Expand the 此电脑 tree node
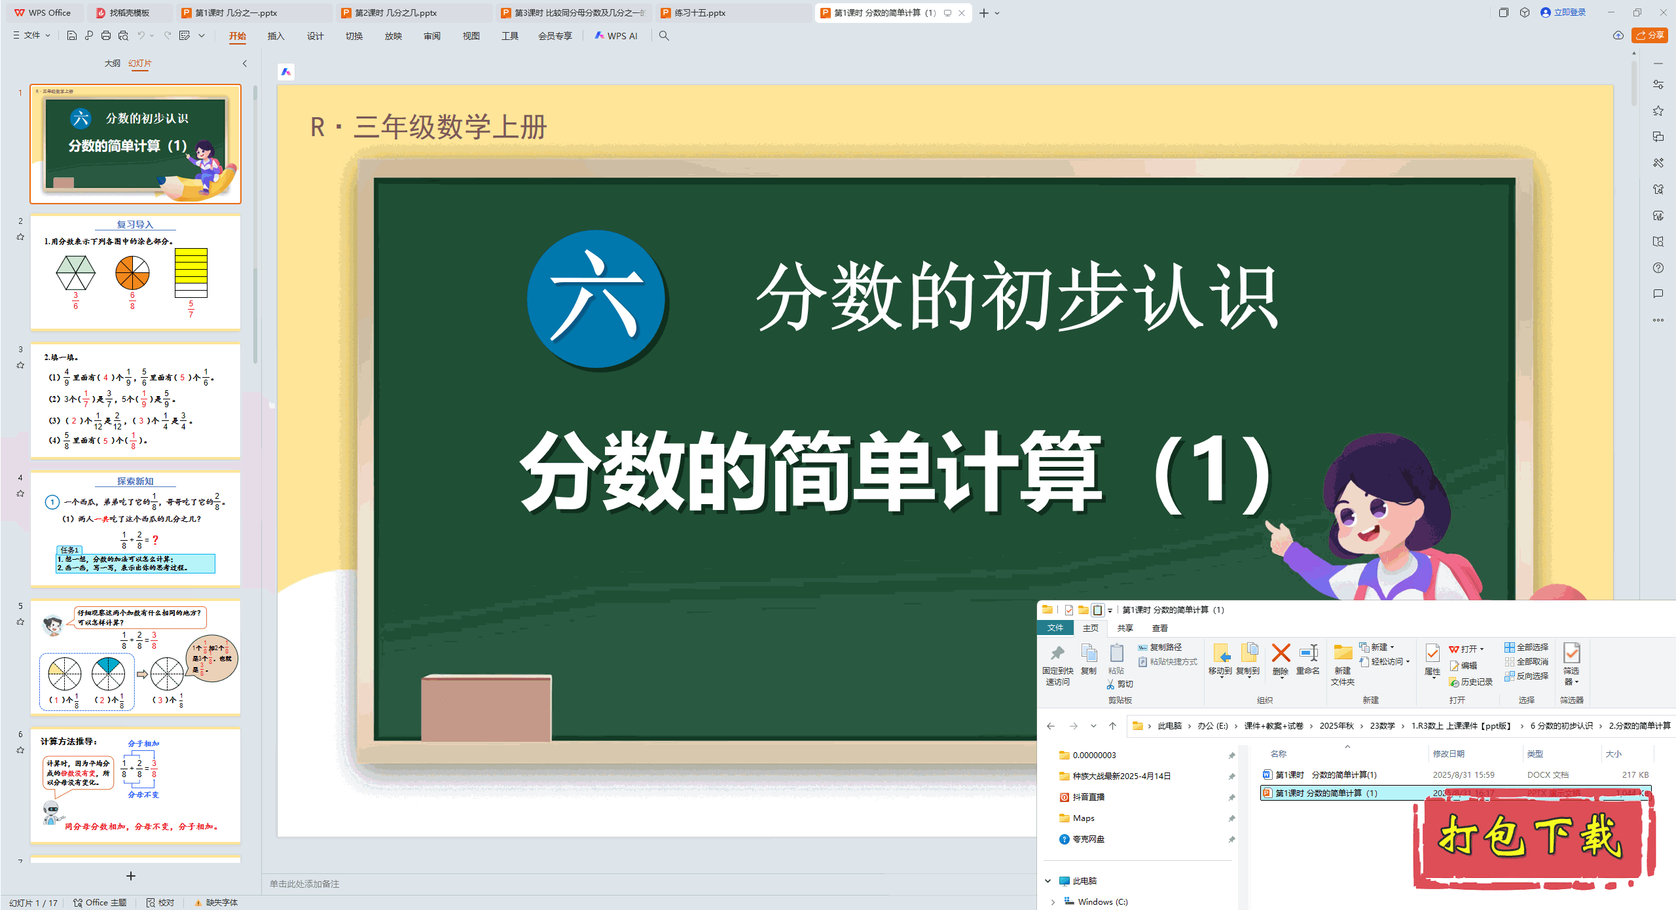1676x910 pixels. pos(1047,881)
